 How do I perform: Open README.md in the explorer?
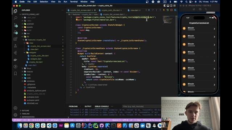point(32,103)
